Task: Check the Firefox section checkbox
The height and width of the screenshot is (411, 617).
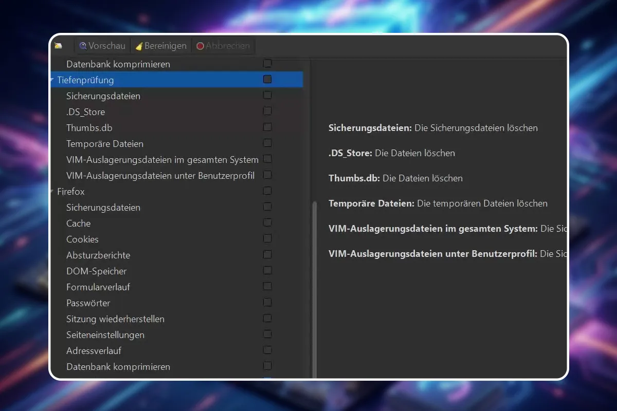Action: 267,191
